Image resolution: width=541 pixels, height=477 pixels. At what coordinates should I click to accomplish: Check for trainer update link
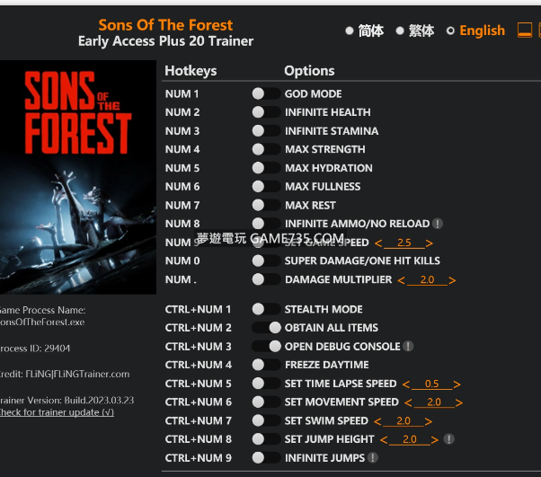tap(56, 411)
